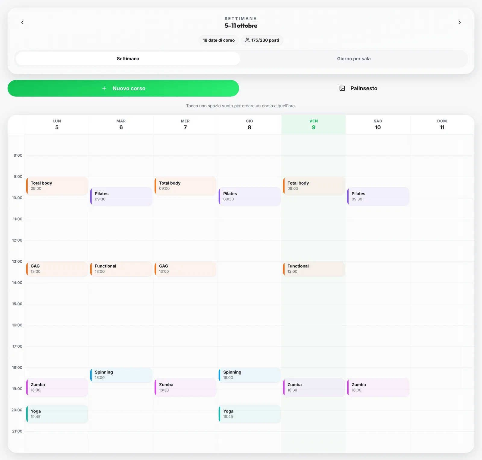
Task: Click the plus icon in Nuovo corso
Action: (x=104, y=88)
